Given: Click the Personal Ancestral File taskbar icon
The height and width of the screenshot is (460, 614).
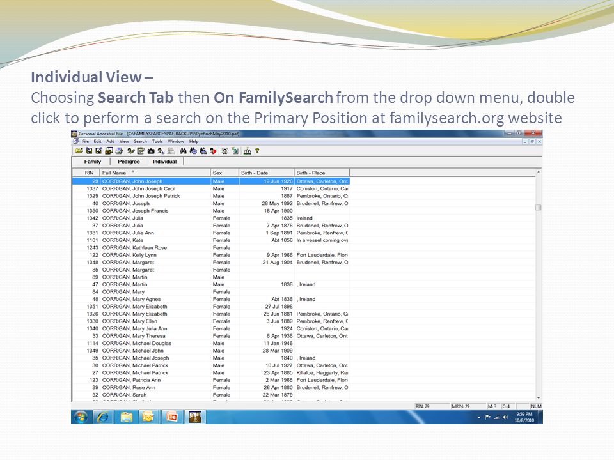Looking at the screenshot, I should [x=196, y=417].
